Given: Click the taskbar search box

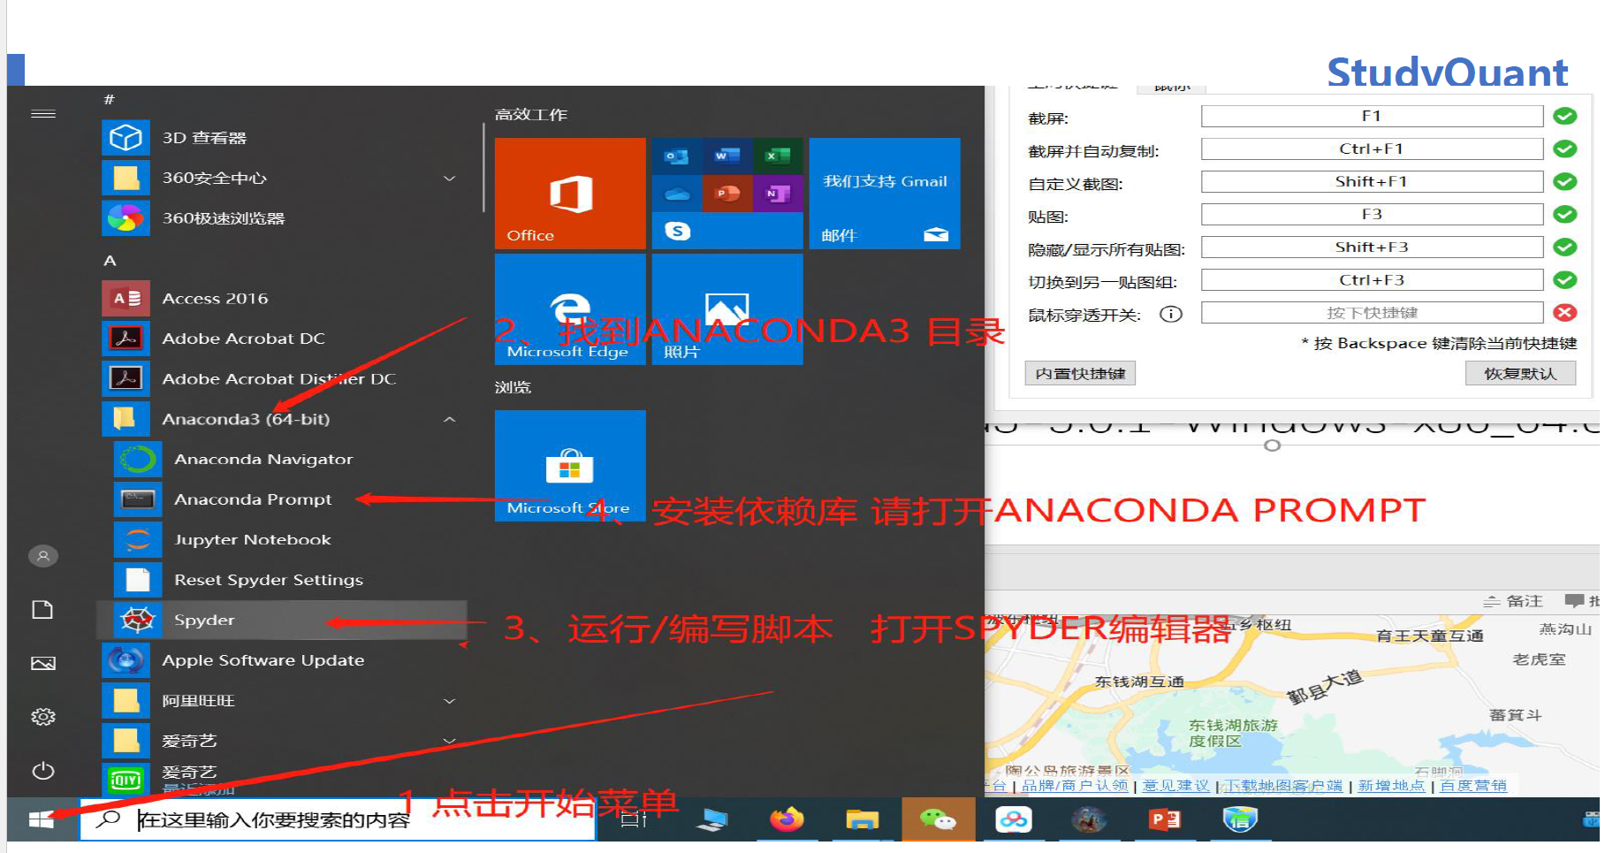Looking at the screenshot, I should (338, 820).
